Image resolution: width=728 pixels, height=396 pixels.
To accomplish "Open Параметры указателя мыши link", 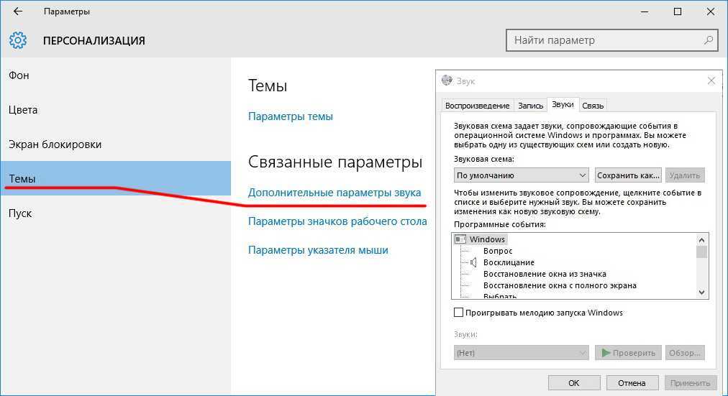I will (x=318, y=250).
